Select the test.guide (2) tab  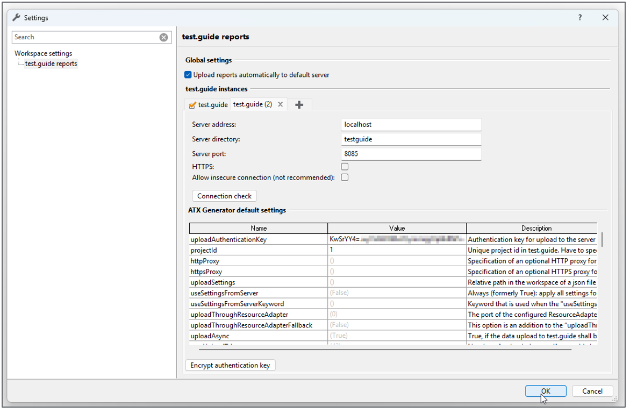(x=253, y=104)
